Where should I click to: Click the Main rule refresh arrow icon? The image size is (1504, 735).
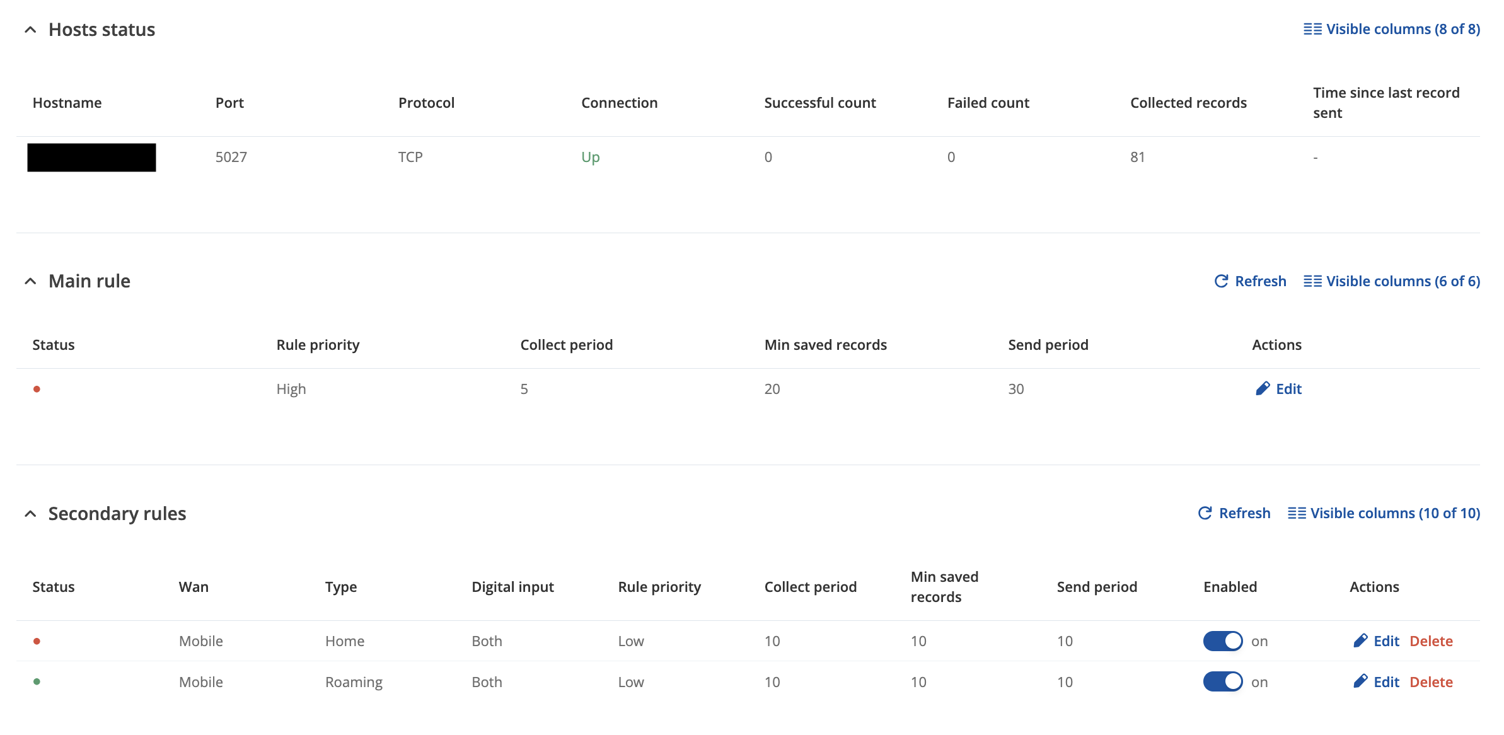click(1221, 281)
